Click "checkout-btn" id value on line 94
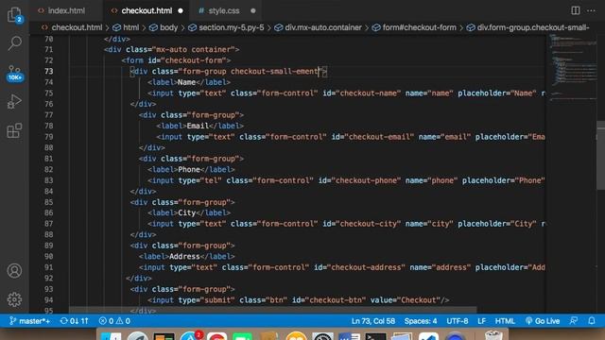The width and height of the screenshot is (605, 340). click(x=336, y=300)
